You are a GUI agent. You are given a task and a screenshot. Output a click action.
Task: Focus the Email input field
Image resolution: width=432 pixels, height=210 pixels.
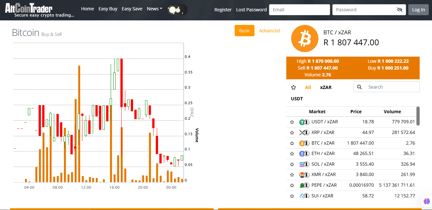[300, 10]
